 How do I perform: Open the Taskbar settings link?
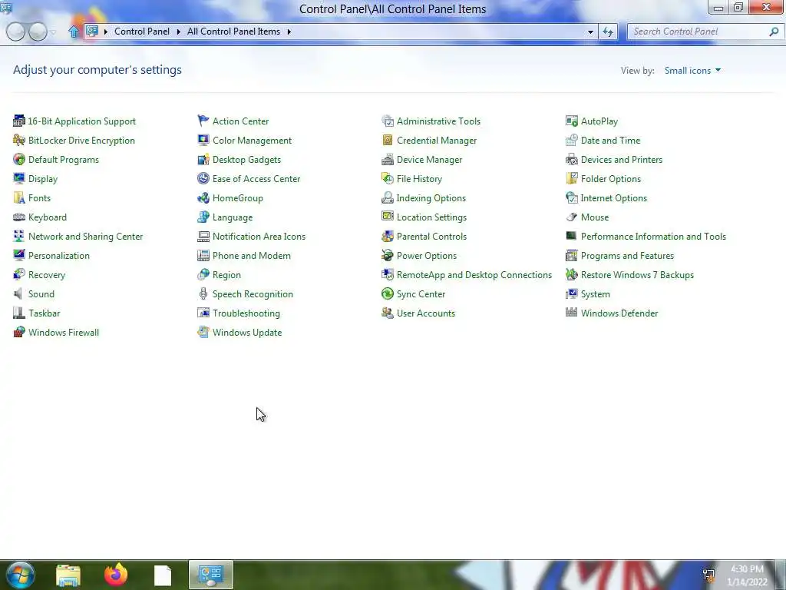(x=44, y=313)
